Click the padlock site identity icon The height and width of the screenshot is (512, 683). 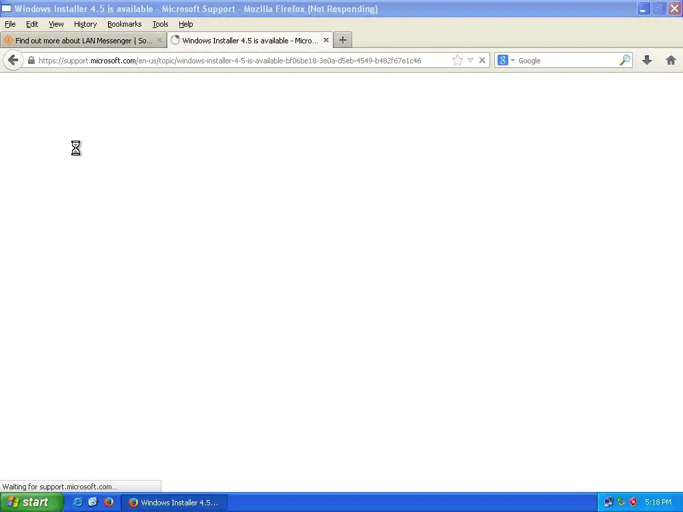pos(31,60)
